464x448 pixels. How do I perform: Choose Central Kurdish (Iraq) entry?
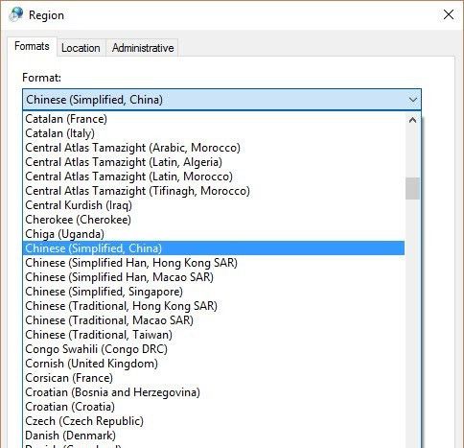[214, 205]
